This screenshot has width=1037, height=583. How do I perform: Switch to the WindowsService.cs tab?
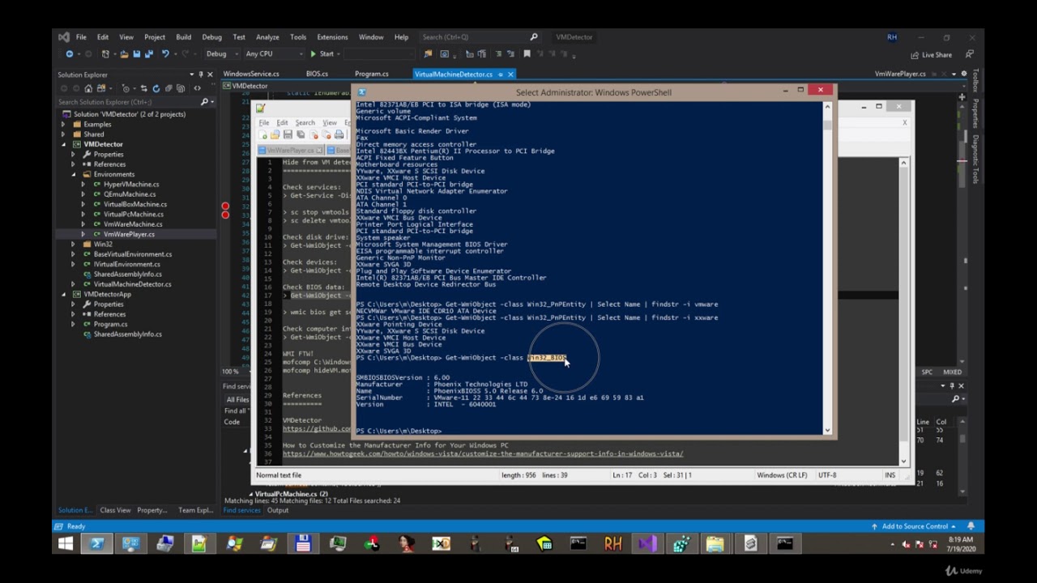251,74
